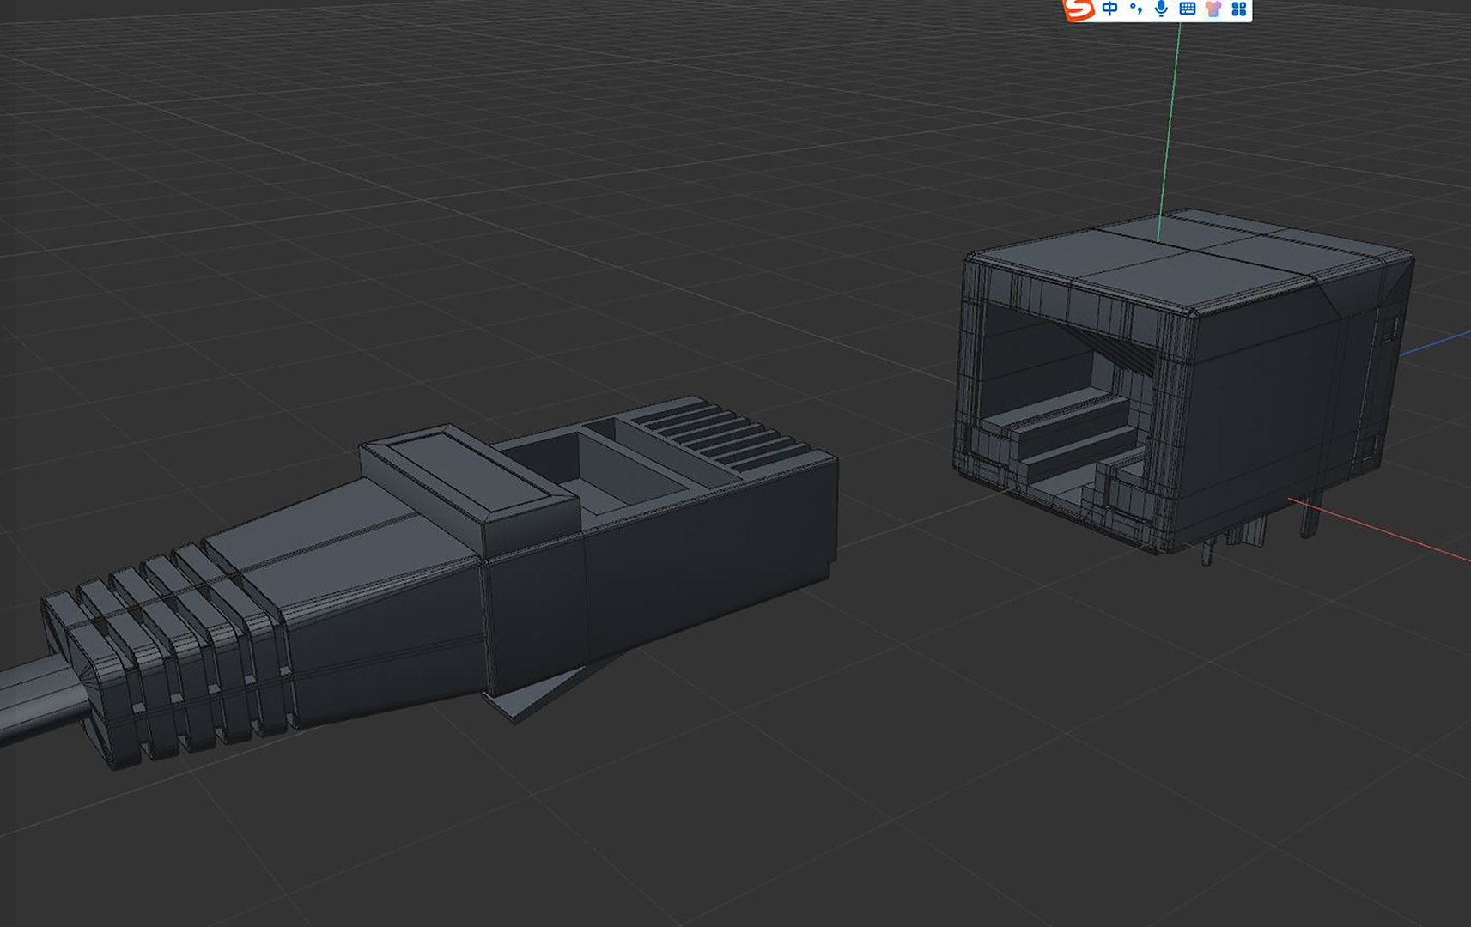
Task: Open the skin shirt icon in the input bar
Action: [x=1213, y=9]
